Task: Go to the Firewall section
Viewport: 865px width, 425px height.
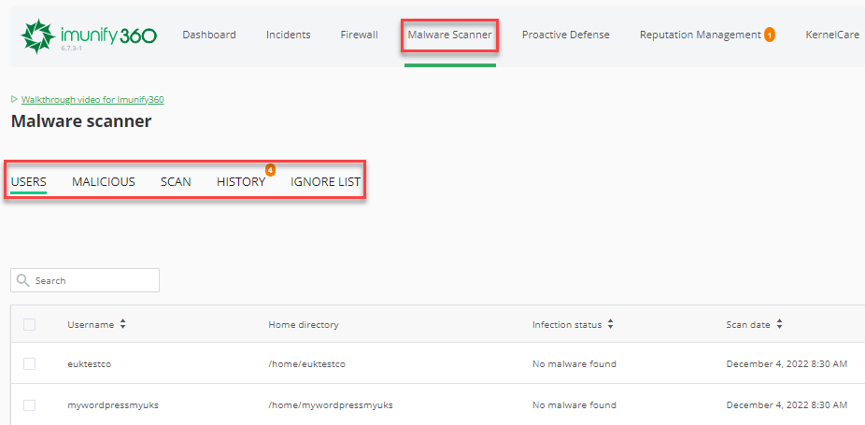Action: [x=359, y=35]
